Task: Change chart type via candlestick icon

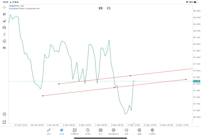Action: click(x=4, y=14)
